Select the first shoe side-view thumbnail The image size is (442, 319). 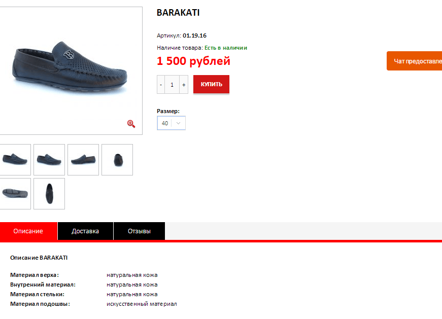point(15,160)
